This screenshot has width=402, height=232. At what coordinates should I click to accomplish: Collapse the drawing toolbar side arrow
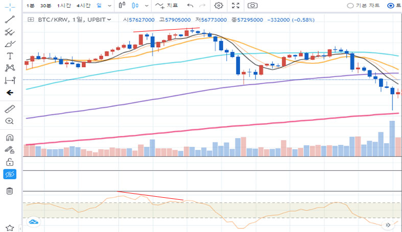(x=20, y=228)
